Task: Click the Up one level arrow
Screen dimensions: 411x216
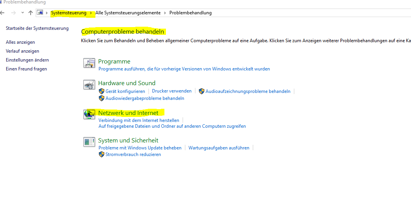Action: pos(30,12)
